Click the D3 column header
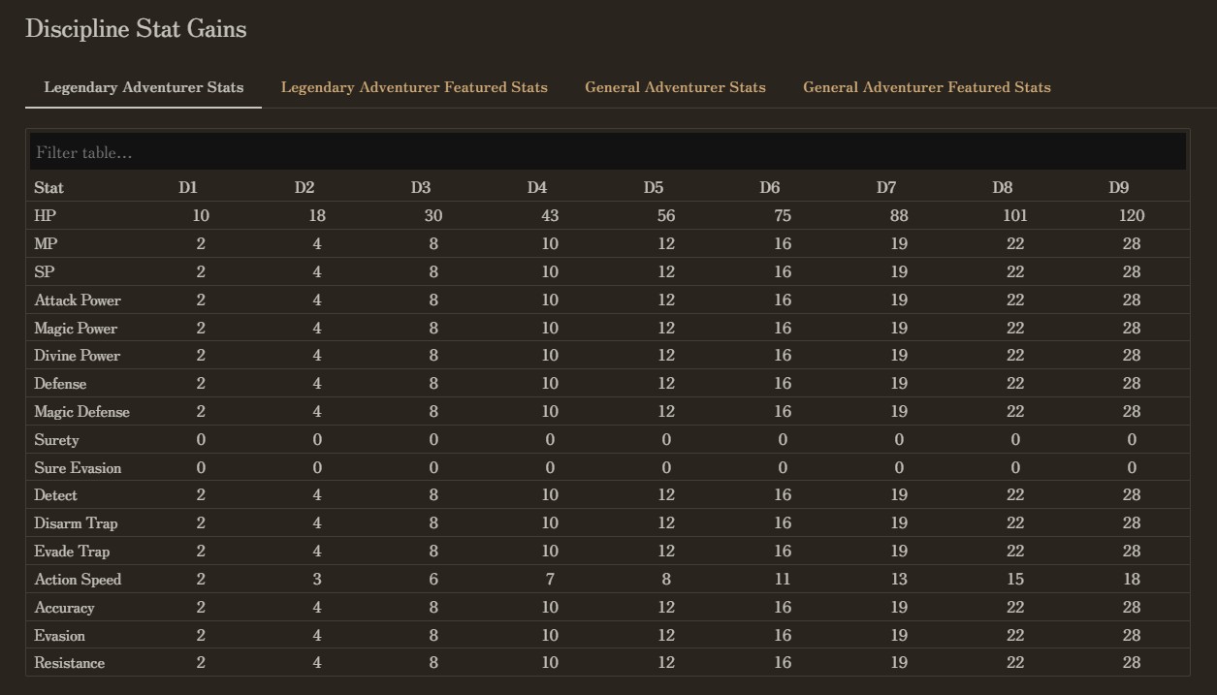The image size is (1217, 695). coord(421,187)
